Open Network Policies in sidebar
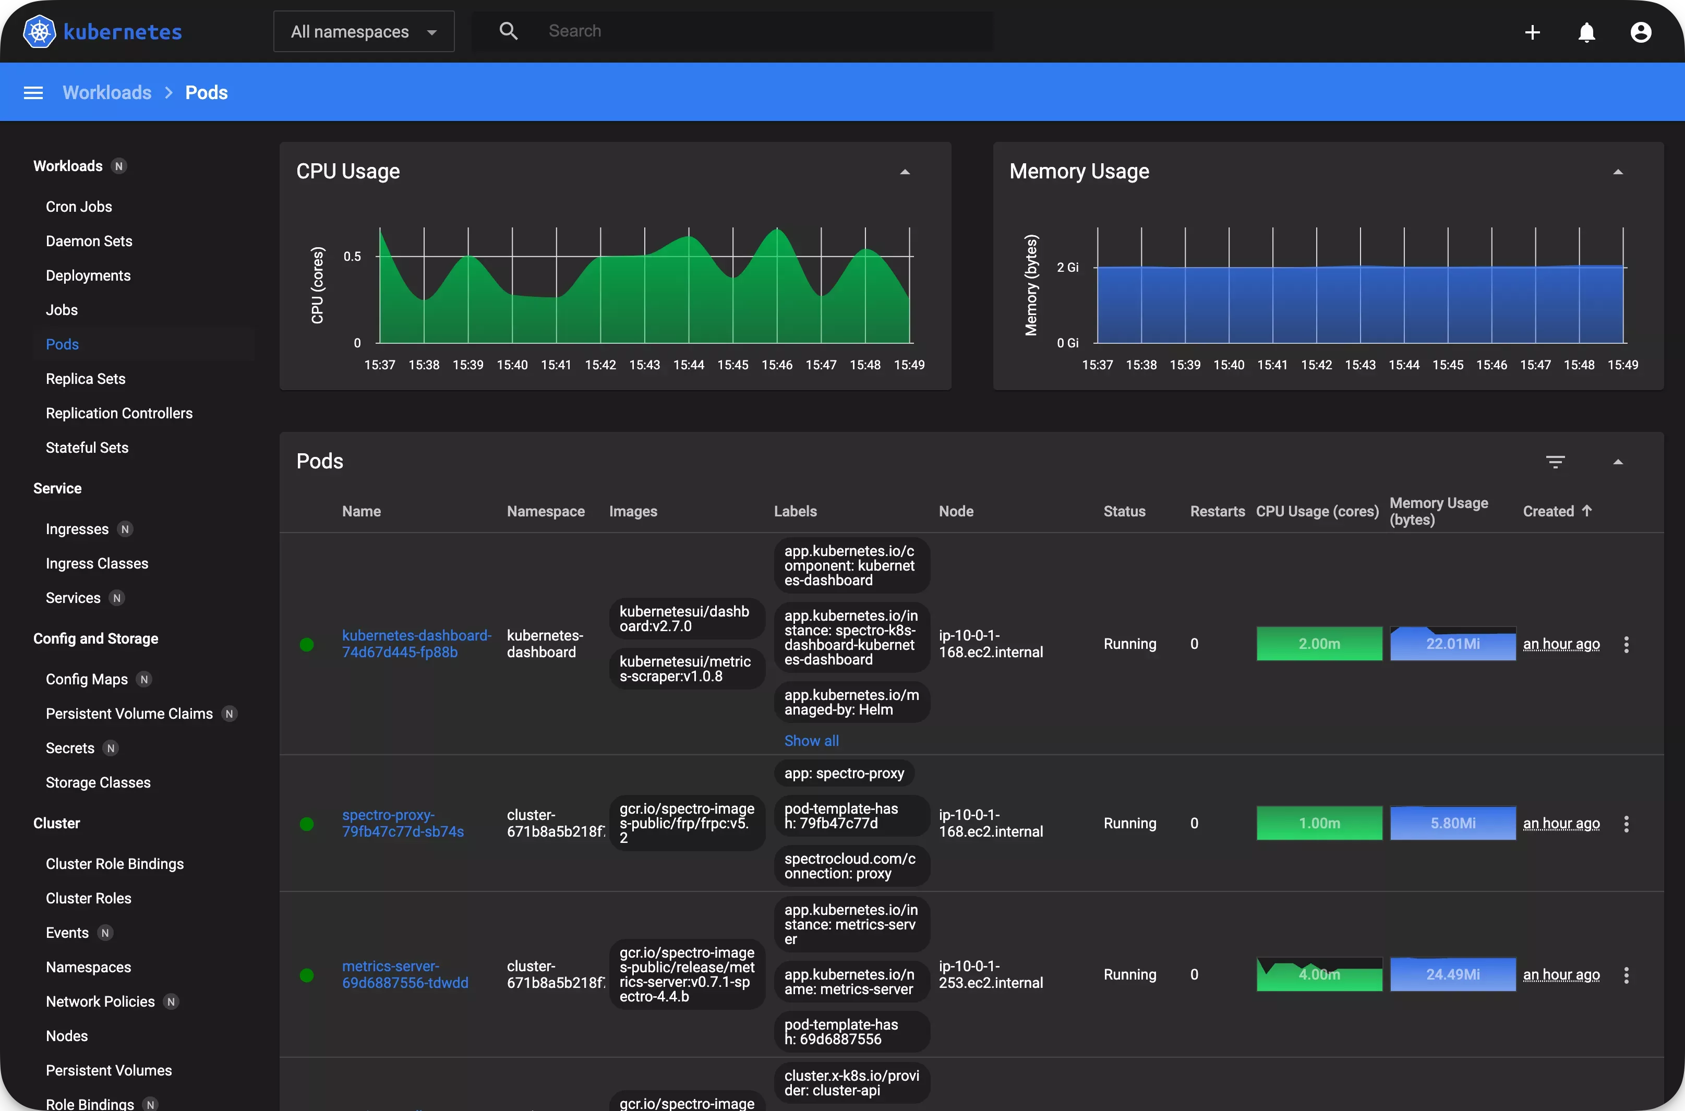Screen dimensions: 1685x1111 100,1002
